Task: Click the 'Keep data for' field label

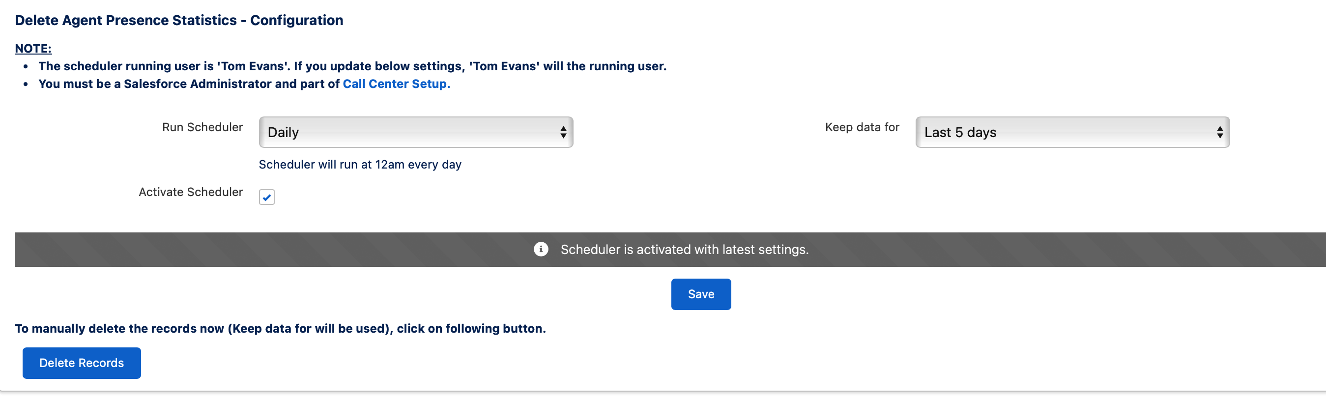Action: click(x=862, y=127)
